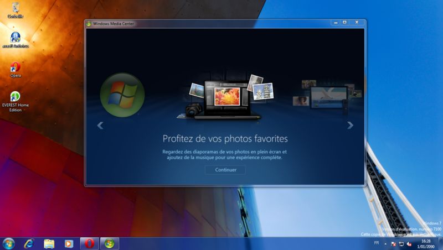The height and width of the screenshot is (250, 443).
Task: Select the EVEREST Home Edition desktop icon
Action: click(x=16, y=102)
